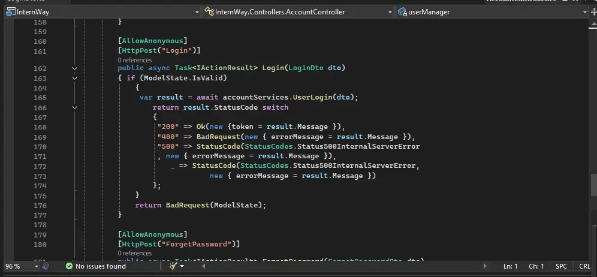Collapse the if block on line 163
Screen dimensions: 597x277
(x=74, y=78)
